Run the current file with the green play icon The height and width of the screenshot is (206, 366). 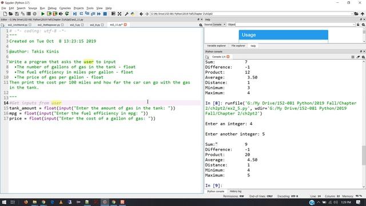point(43,14)
